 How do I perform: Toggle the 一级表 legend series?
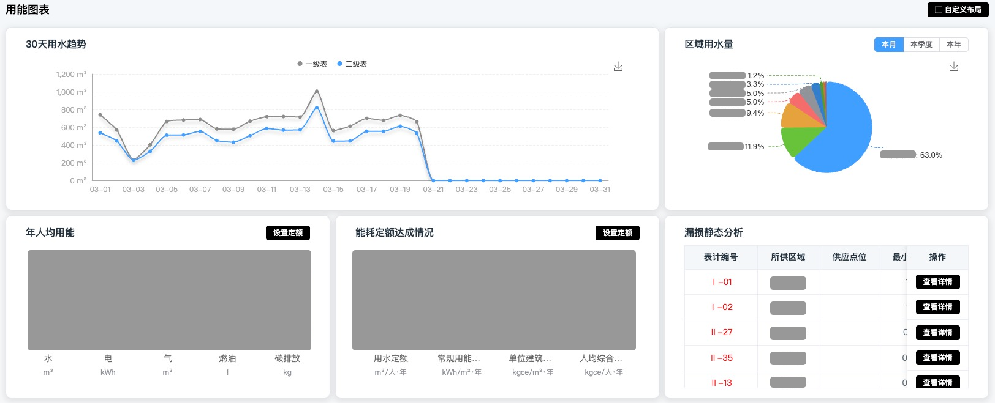312,64
